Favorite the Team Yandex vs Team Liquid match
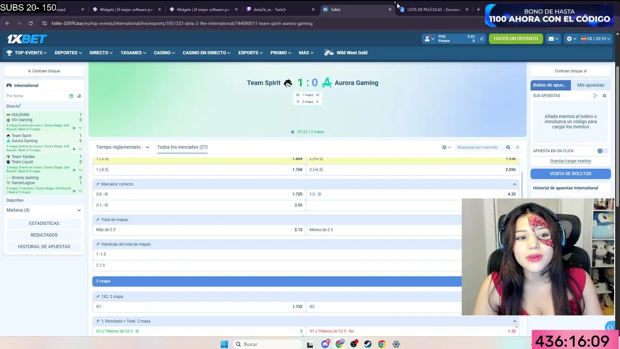 (74, 170)
